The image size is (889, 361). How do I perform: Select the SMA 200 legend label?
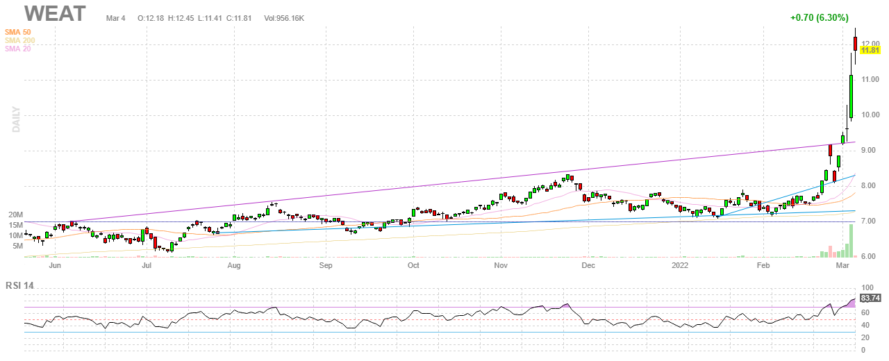click(x=21, y=41)
